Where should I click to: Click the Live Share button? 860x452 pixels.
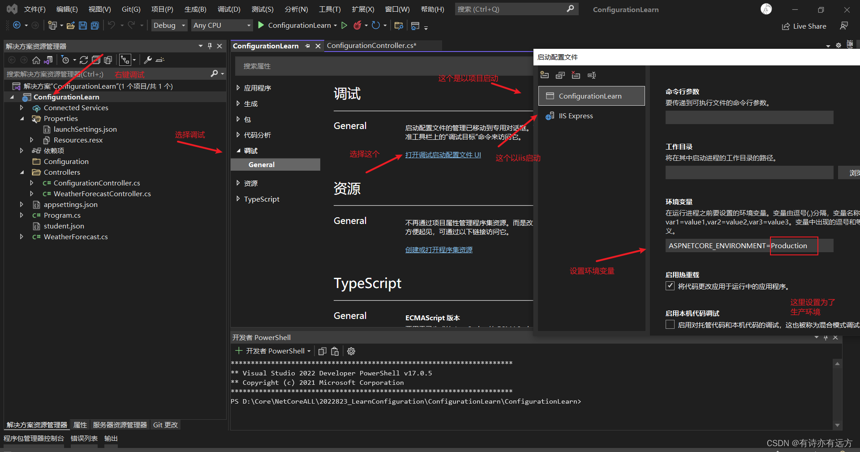click(x=804, y=26)
